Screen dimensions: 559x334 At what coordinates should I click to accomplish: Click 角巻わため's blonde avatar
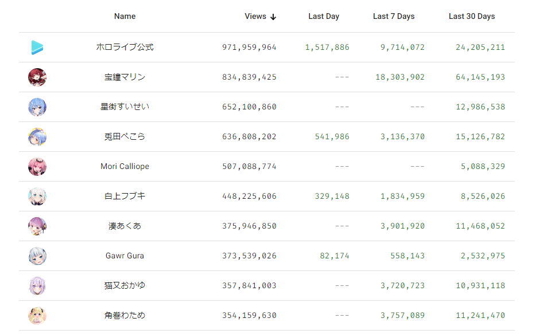[x=37, y=316]
